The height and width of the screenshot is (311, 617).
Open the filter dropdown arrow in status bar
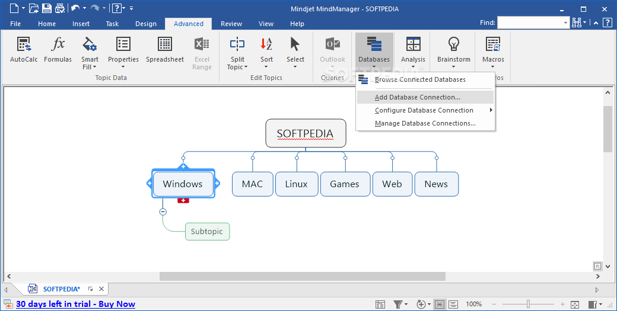[x=406, y=304]
